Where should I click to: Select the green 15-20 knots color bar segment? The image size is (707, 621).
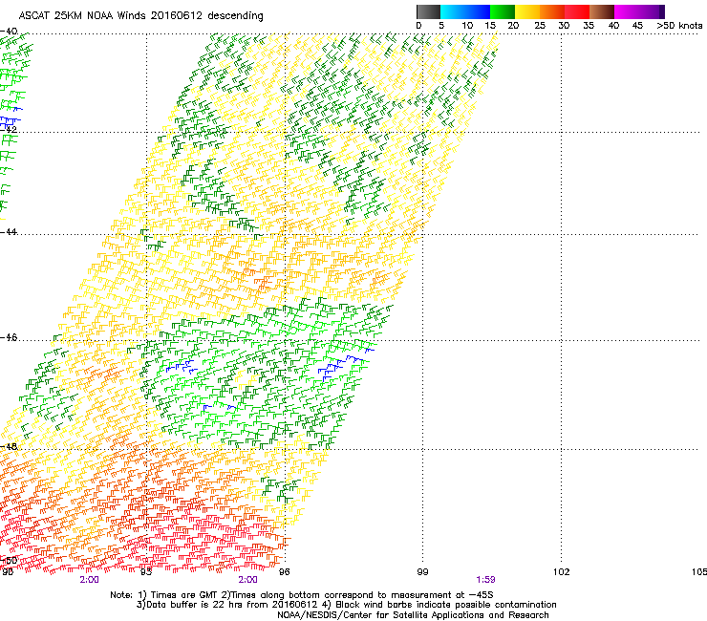[503, 11]
